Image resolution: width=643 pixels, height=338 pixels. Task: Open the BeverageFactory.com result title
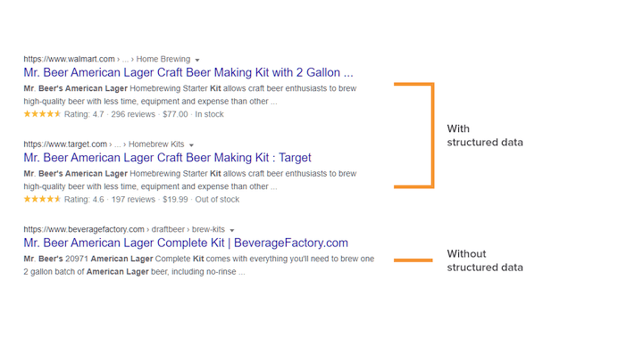point(186,243)
